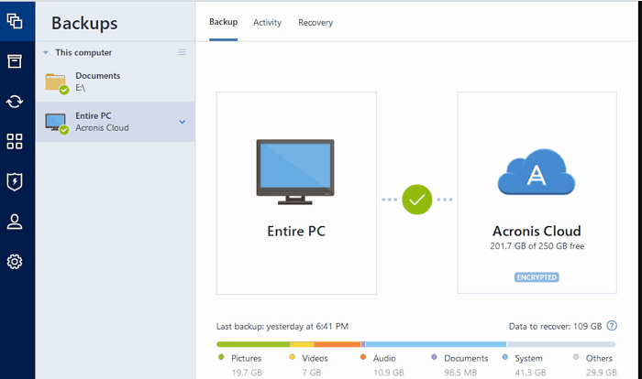Collapse the This computer group
642x379 pixels.
click(46, 52)
